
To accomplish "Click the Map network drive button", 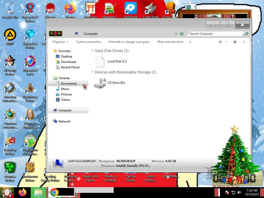I will [170, 42].
